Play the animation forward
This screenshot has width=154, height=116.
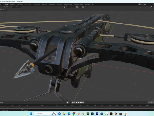coord(79,102)
